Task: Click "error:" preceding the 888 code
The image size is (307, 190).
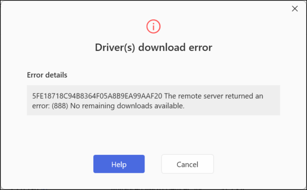Action: 41,106
